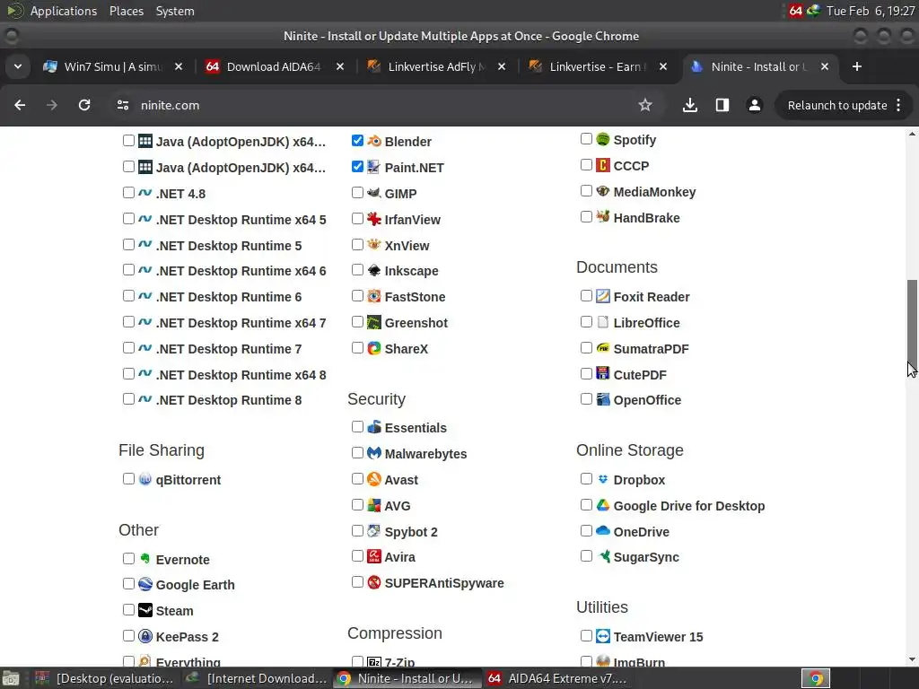
Task: Switch to Internet Download taskbar window
Action: (x=257, y=678)
